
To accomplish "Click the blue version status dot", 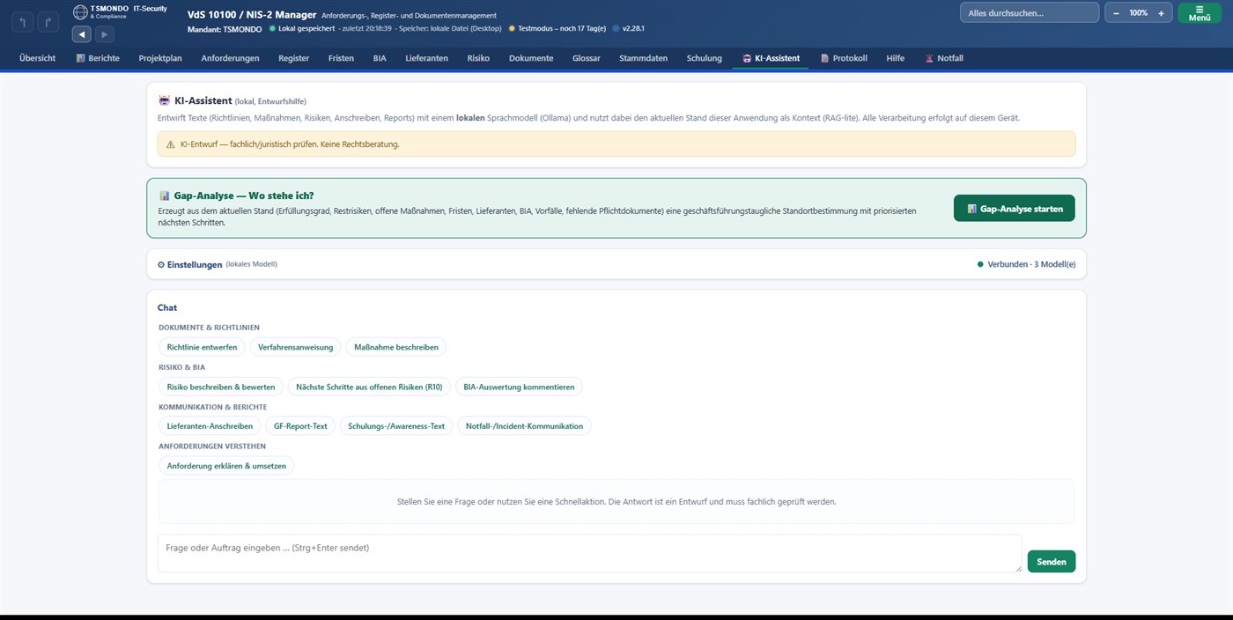I will point(616,28).
